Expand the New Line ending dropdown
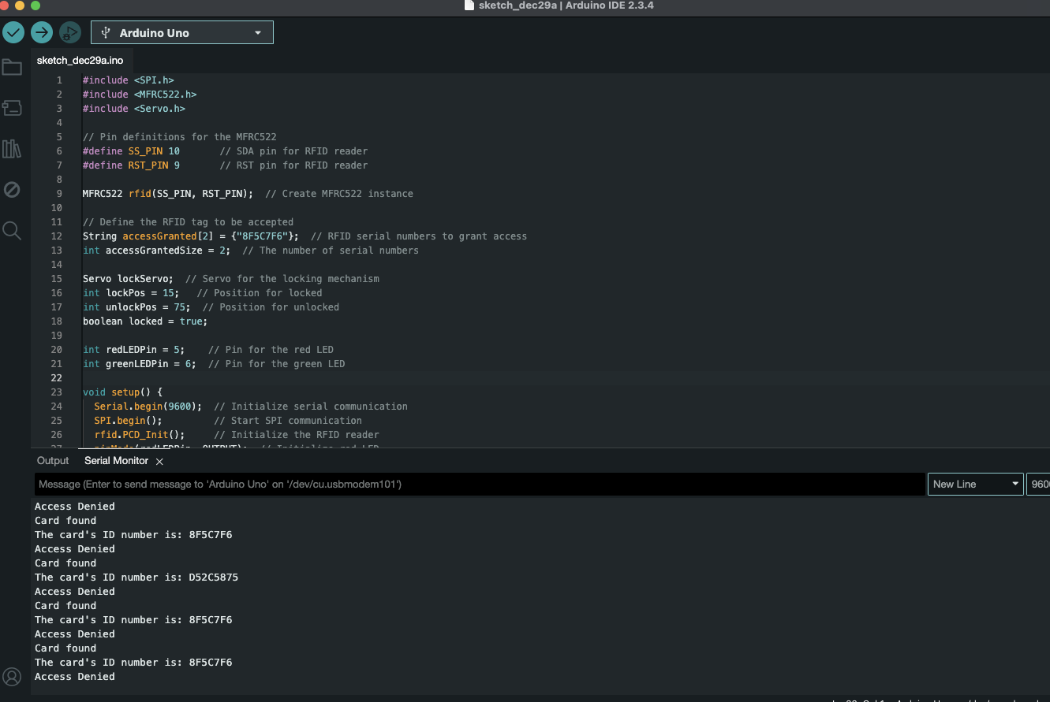The width and height of the screenshot is (1050, 702). coord(975,485)
